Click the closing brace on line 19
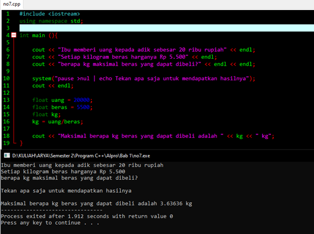Image resolution: width=314 pixels, height=234 pixels. click(x=22, y=143)
